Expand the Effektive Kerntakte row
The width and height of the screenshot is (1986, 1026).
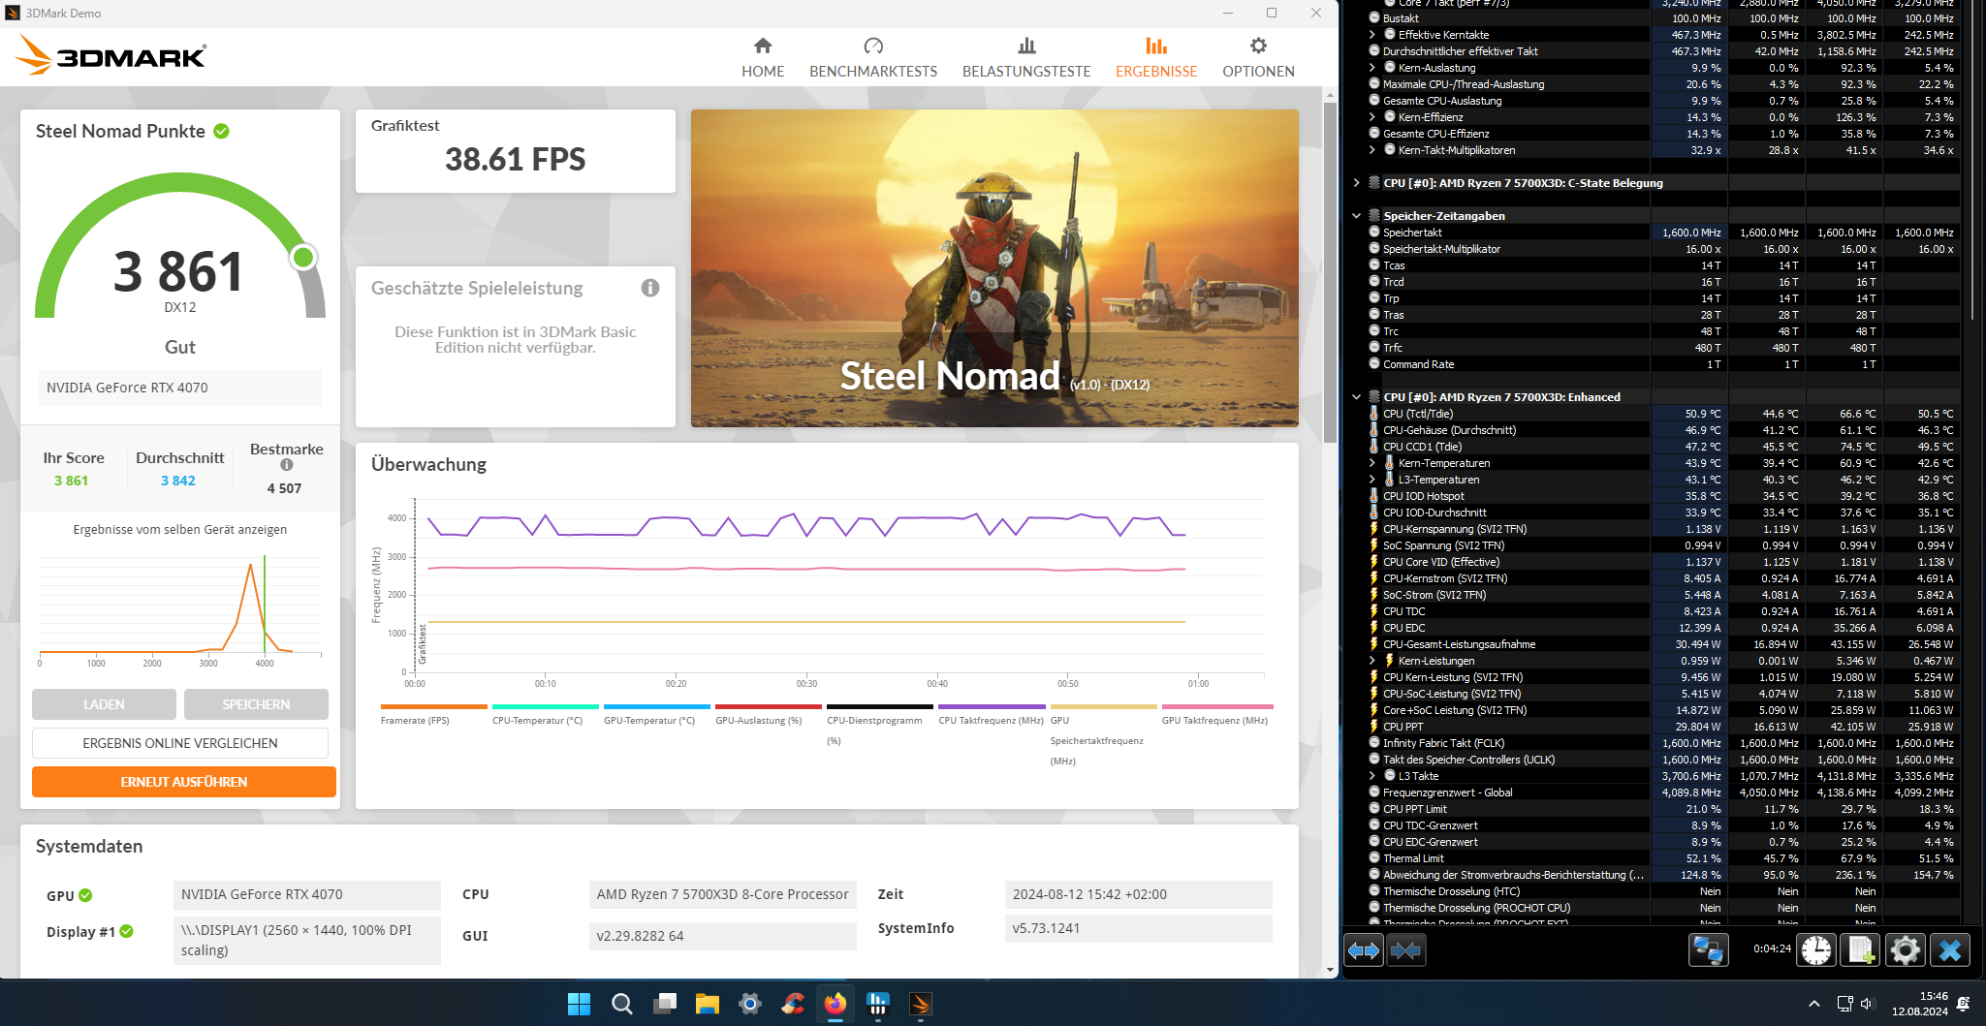(1371, 35)
